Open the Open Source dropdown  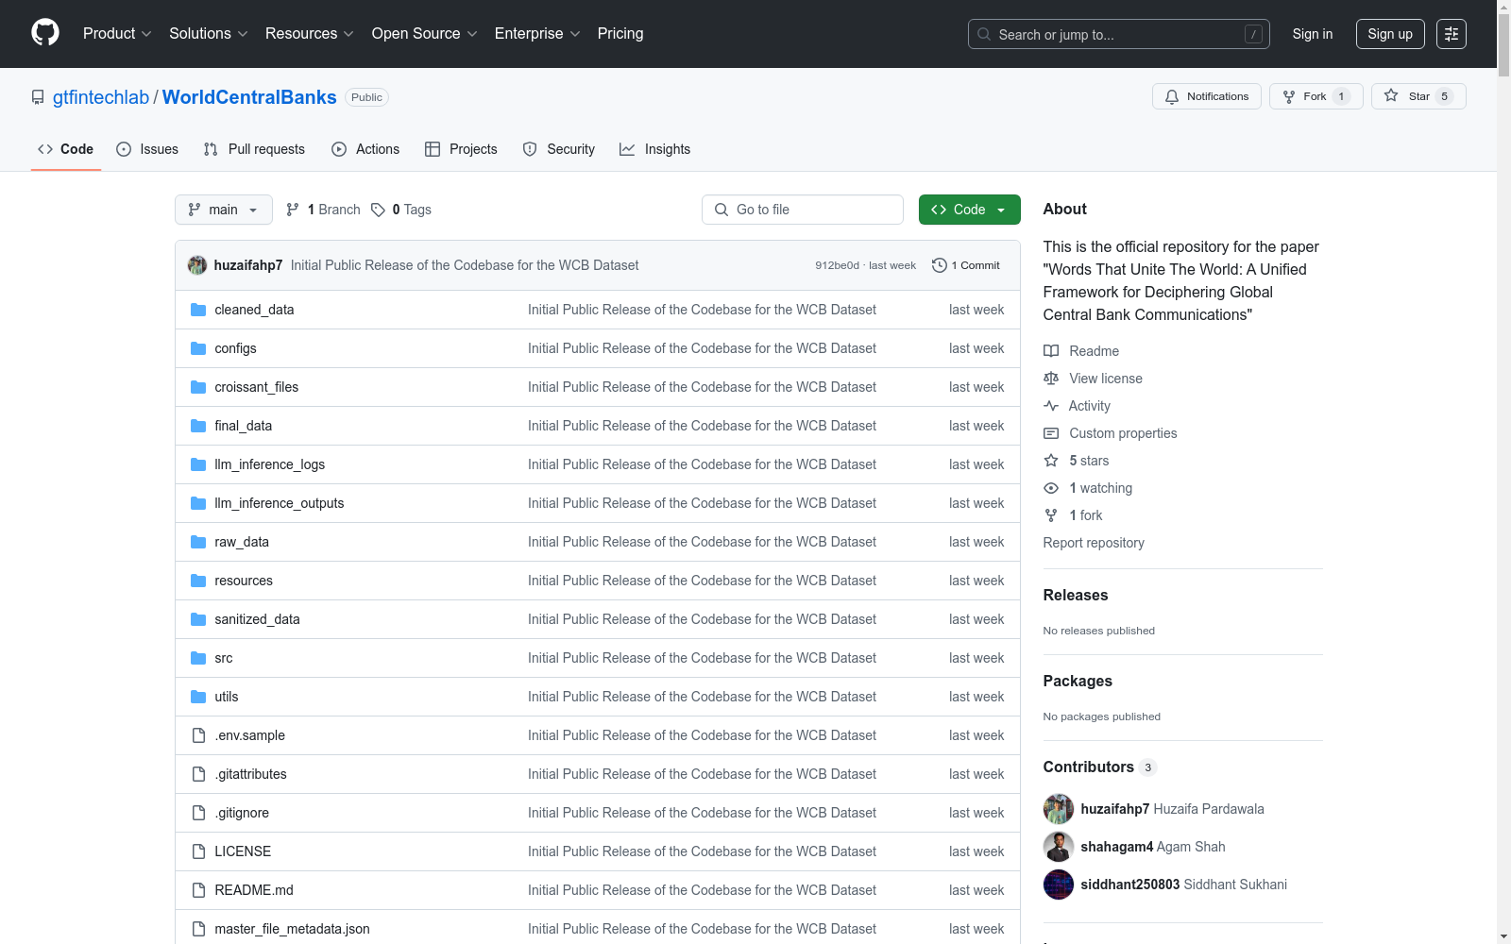point(425,34)
